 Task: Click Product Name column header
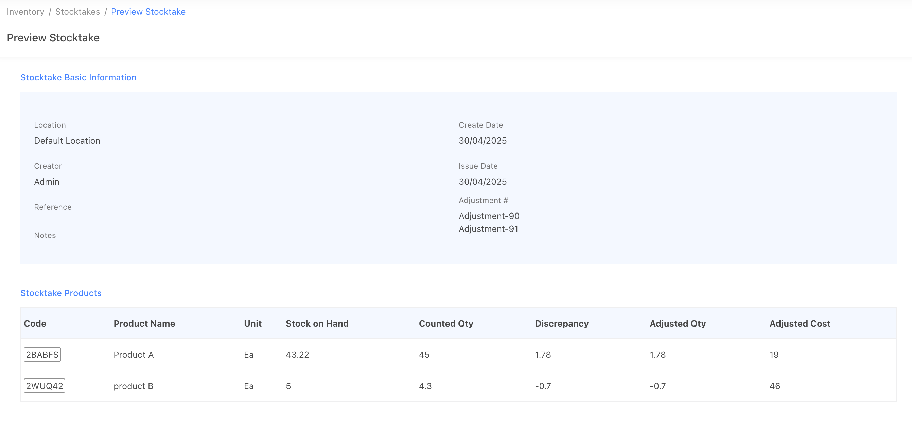[x=144, y=324]
